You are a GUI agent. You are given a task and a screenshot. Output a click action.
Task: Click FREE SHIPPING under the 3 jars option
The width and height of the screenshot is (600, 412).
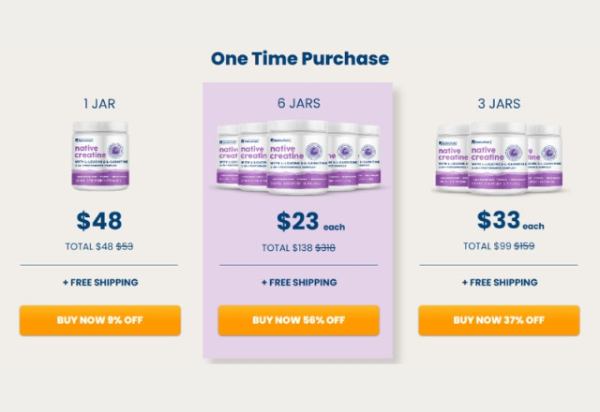tap(498, 282)
